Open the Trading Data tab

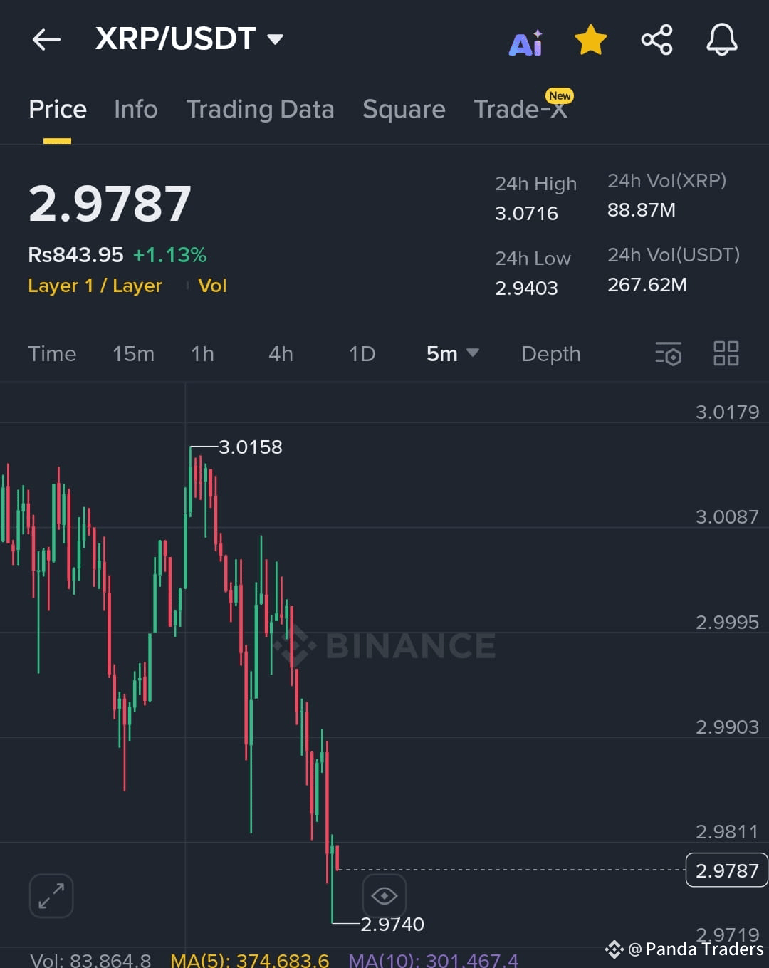[x=260, y=109]
